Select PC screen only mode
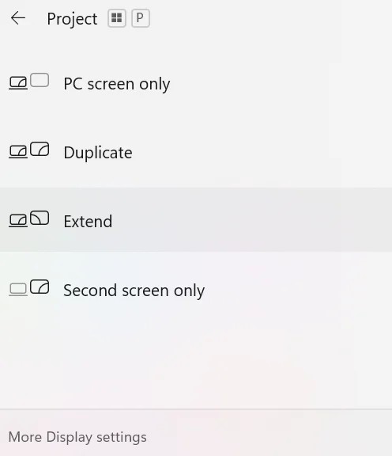Viewport: 392px width, 456px height. click(196, 83)
